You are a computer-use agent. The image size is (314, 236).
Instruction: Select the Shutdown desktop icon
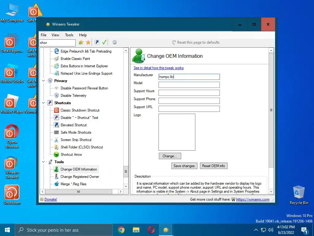point(12,195)
